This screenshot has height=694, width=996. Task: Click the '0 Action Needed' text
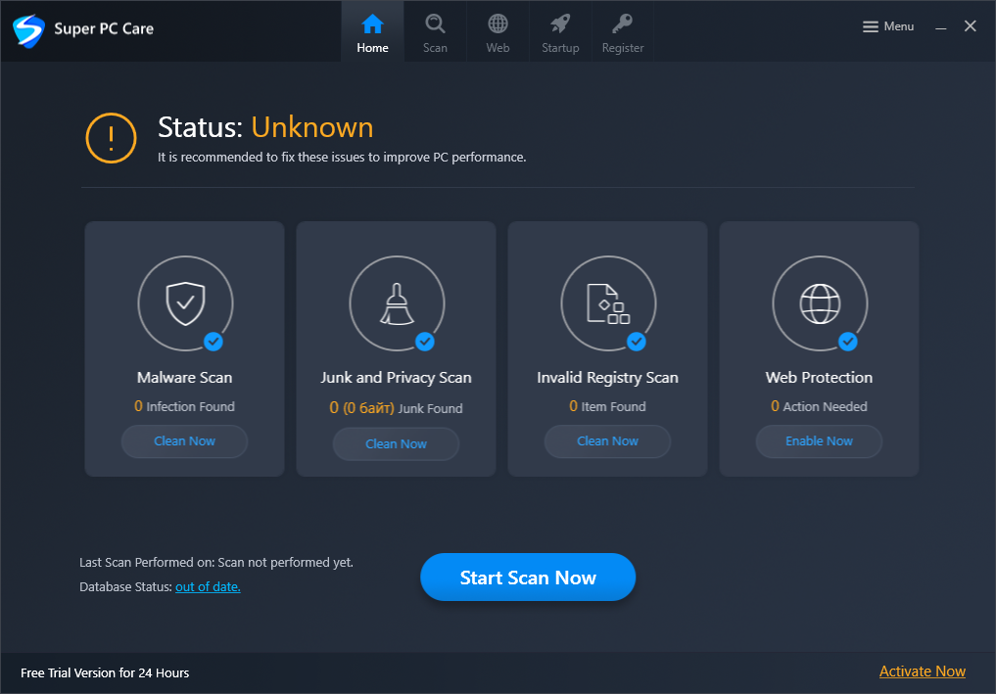(x=819, y=406)
